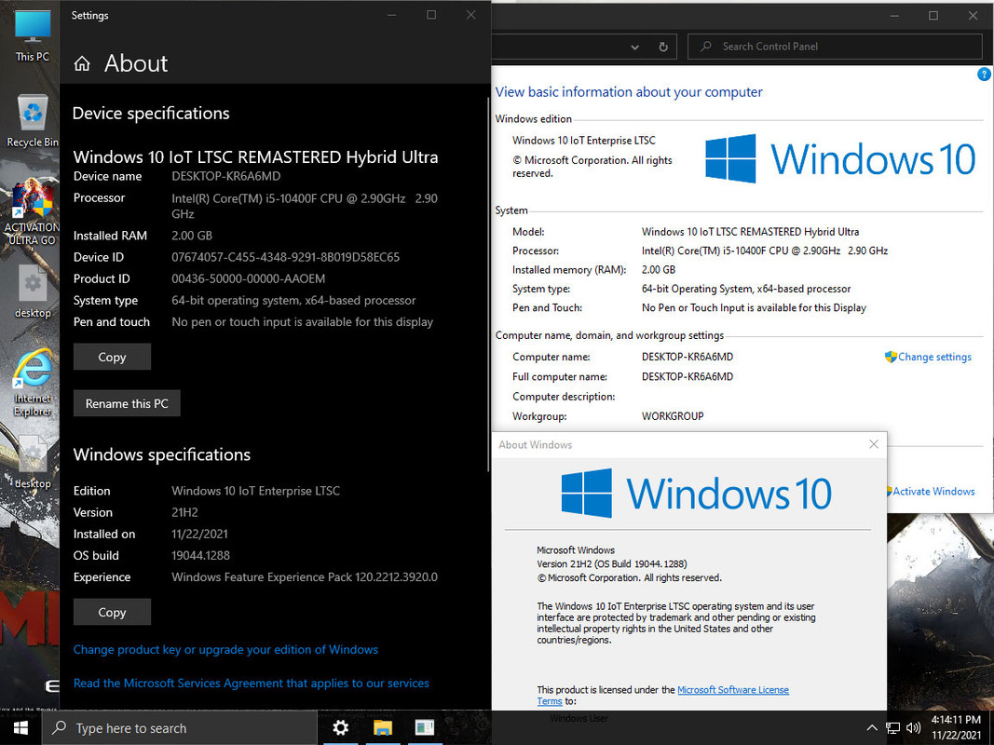Click the Full computer name value
The image size is (994, 745).
click(x=688, y=376)
